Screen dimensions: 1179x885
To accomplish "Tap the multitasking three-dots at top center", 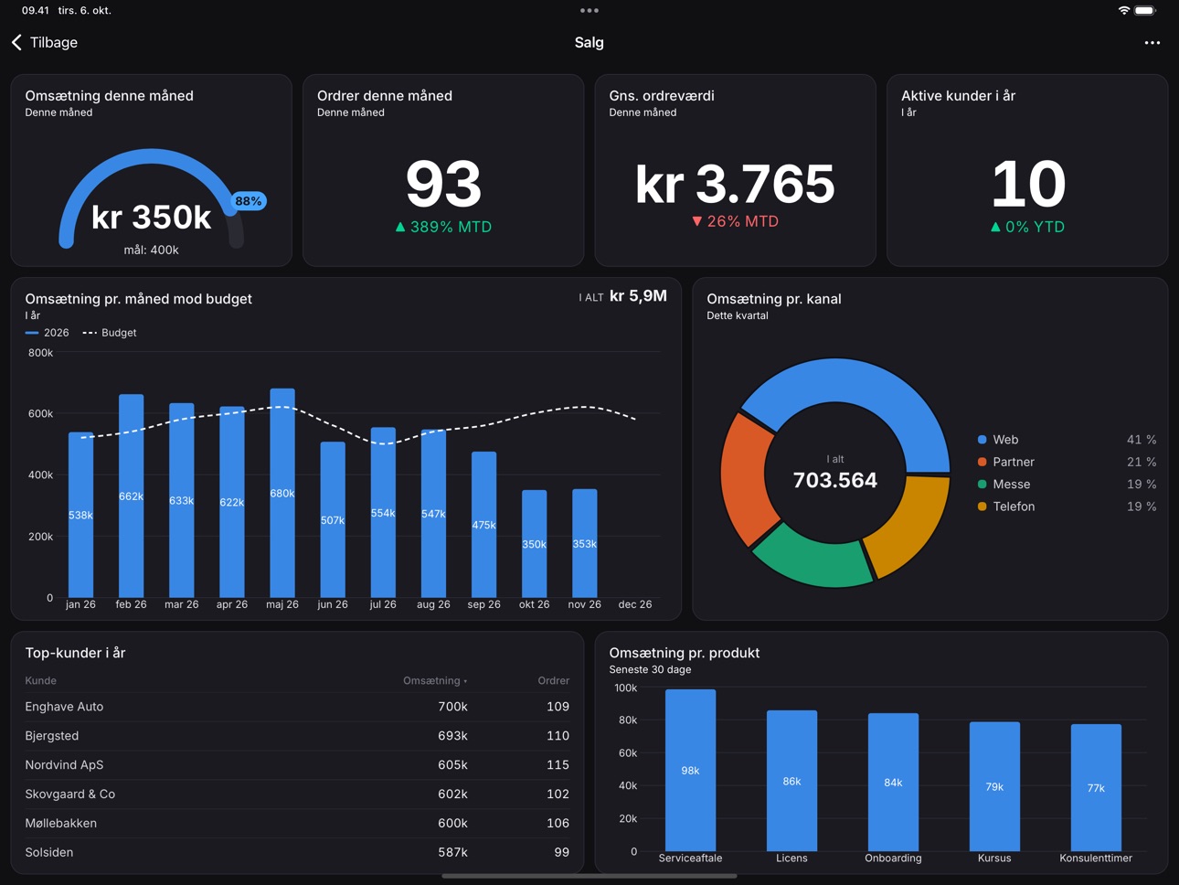I will point(589,11).
